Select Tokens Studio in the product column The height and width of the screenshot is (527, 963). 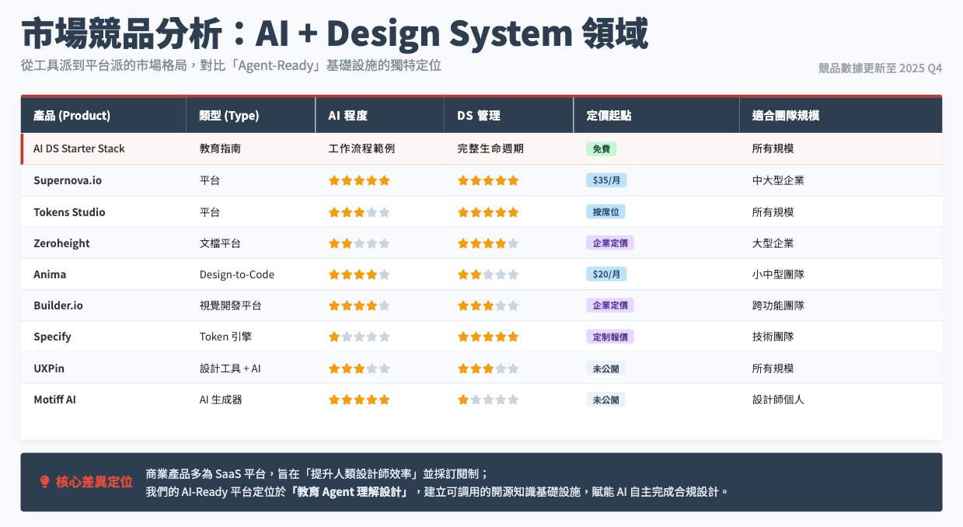tap(69, 212)
